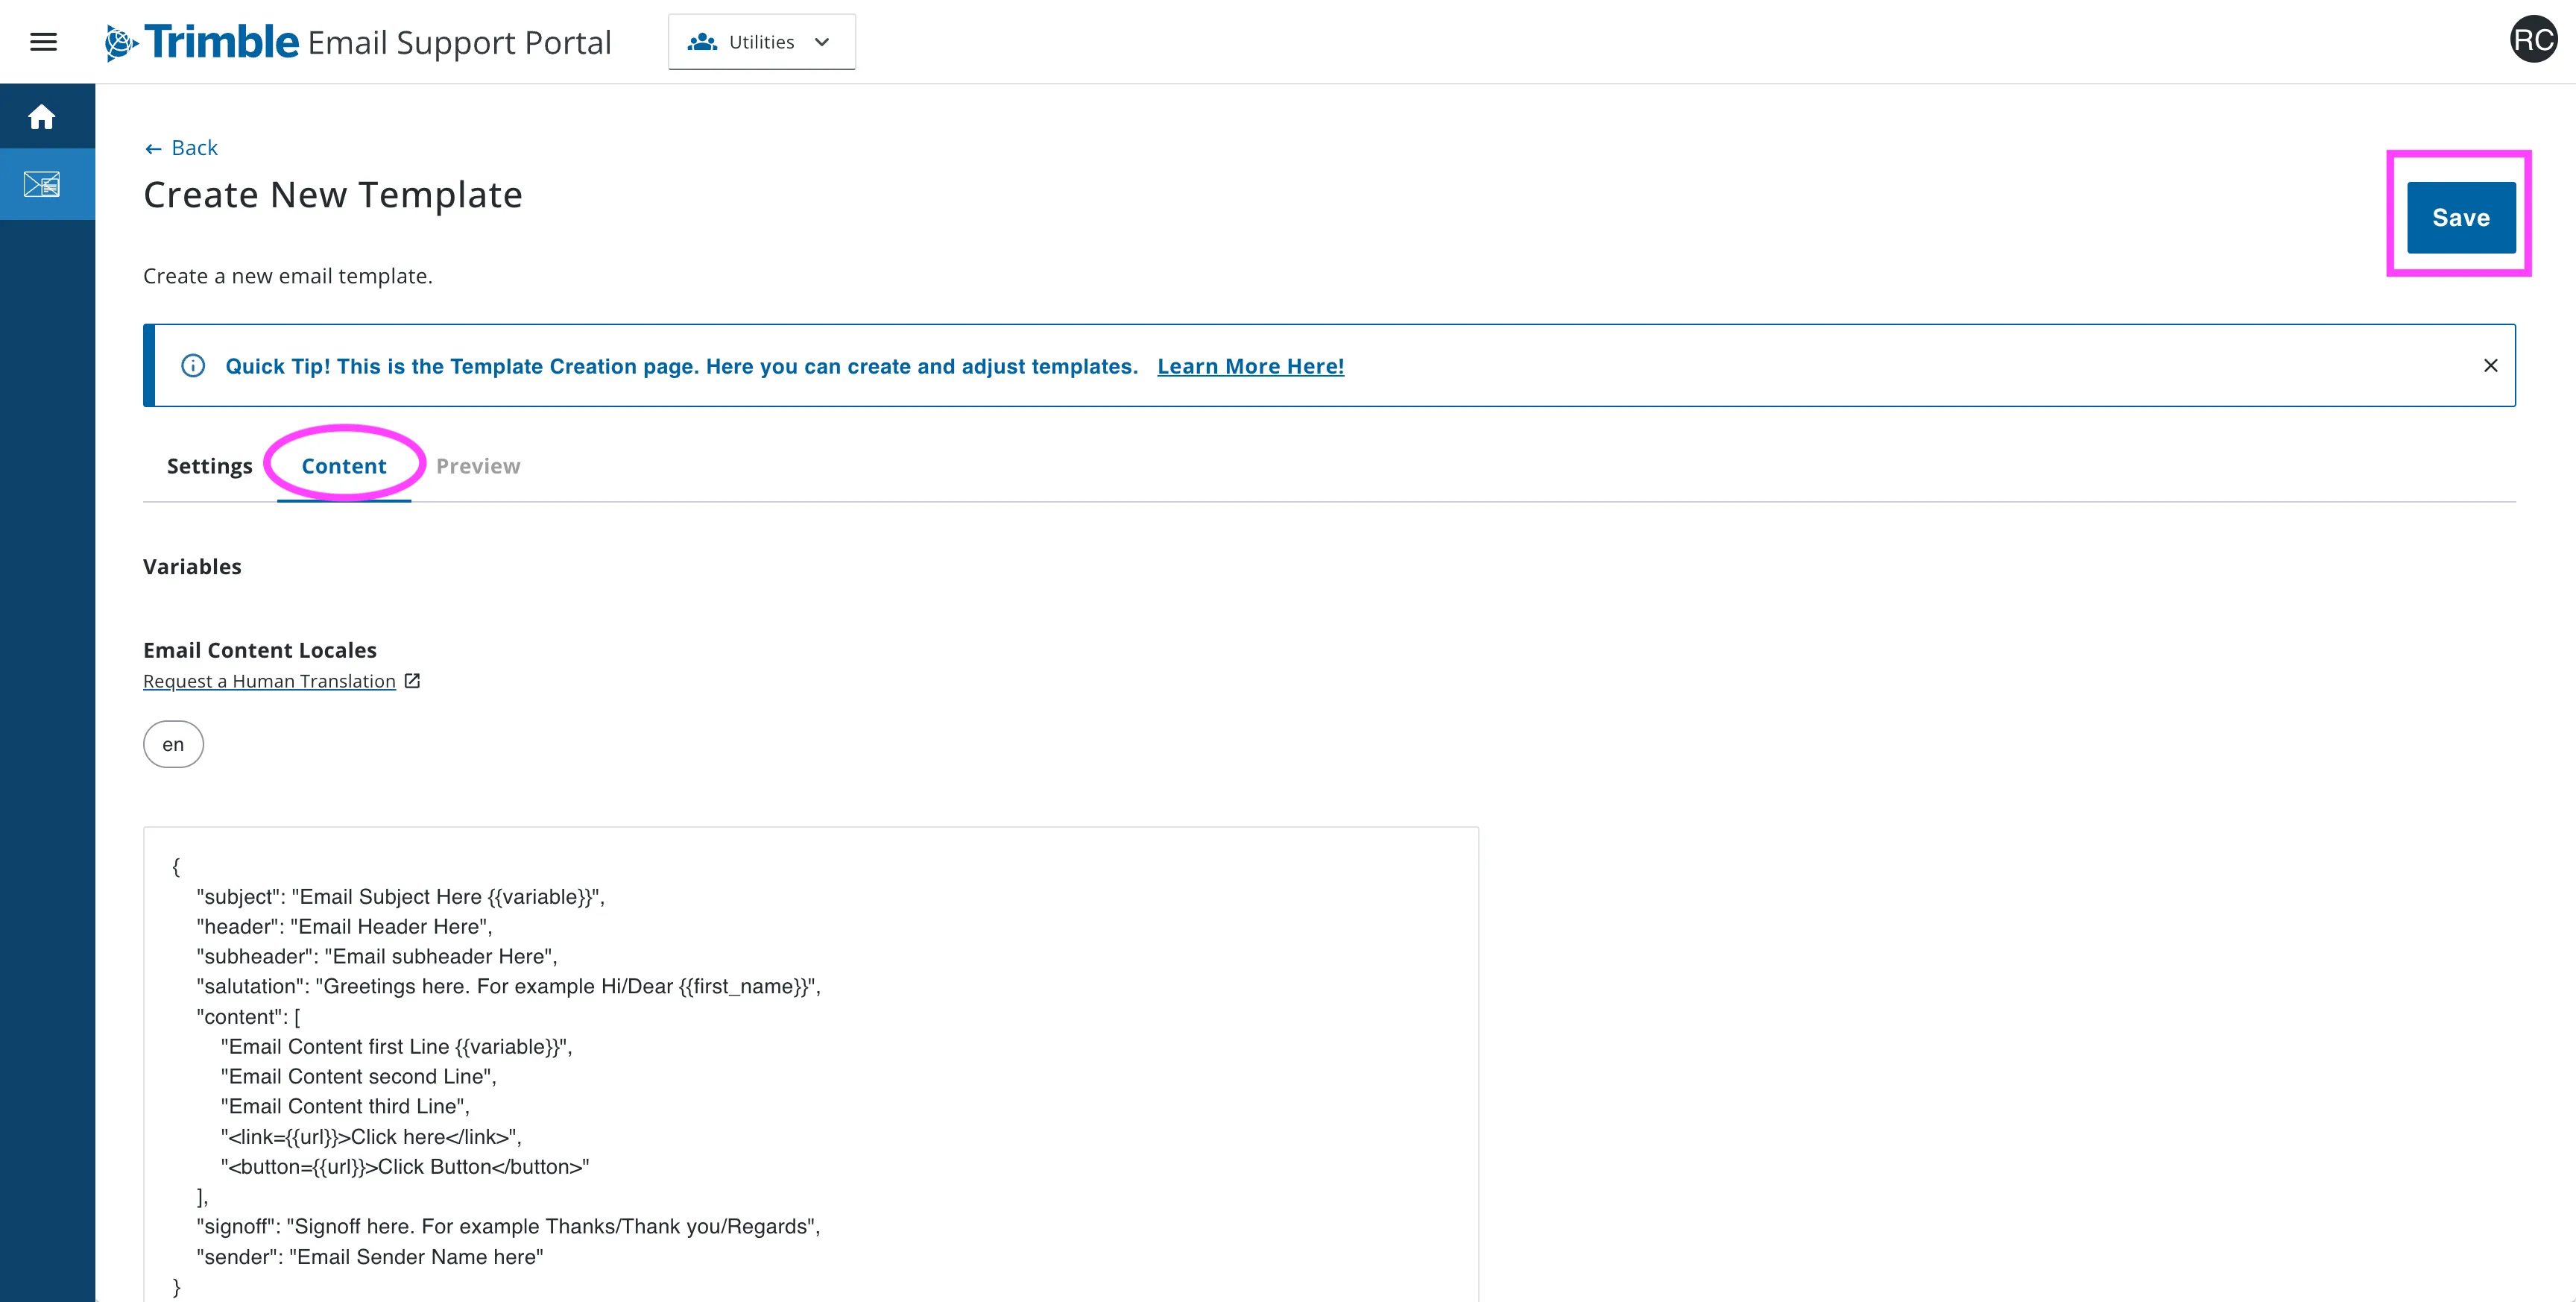Select the Content tab

pyautogui.click(x=344, y=466)
